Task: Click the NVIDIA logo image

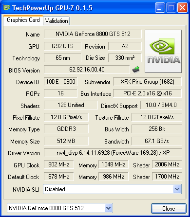Action: [x=163, y=51]
